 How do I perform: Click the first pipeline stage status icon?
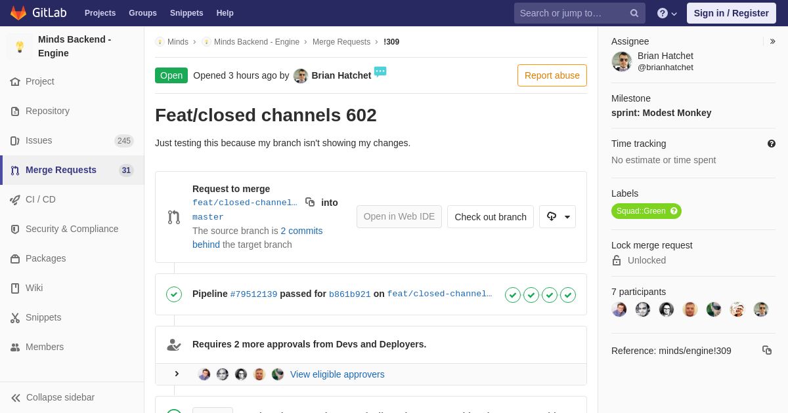(513, 295)
